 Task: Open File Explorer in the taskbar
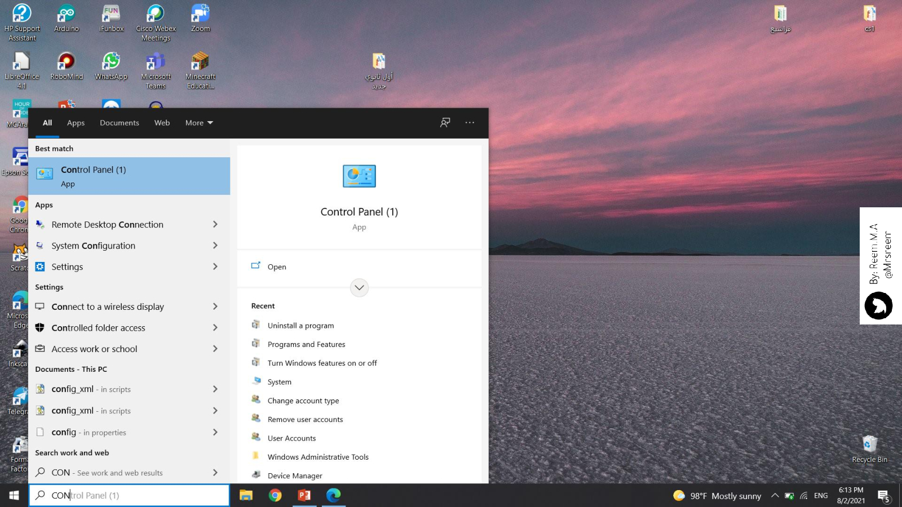click(246, 495)
